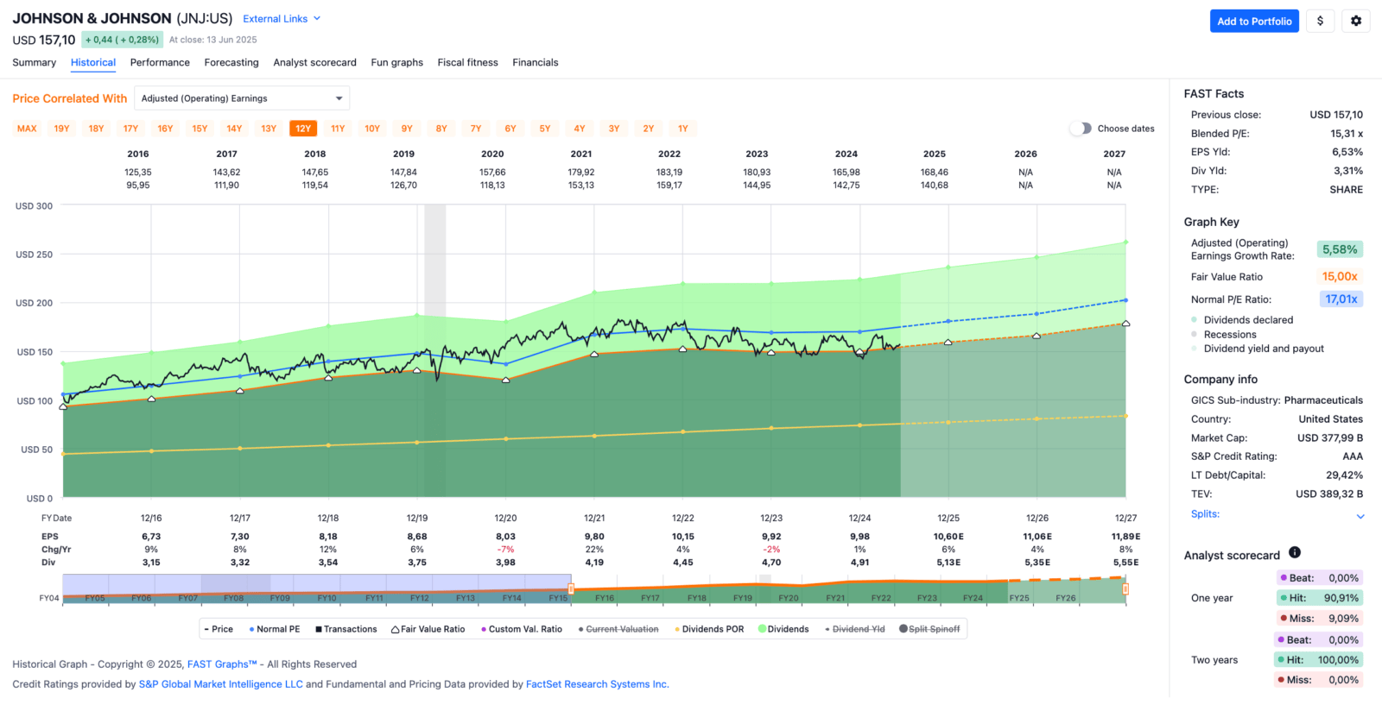Select the 10Y time range
This screenshot has height=711, width=1382.
click(372, 129)
